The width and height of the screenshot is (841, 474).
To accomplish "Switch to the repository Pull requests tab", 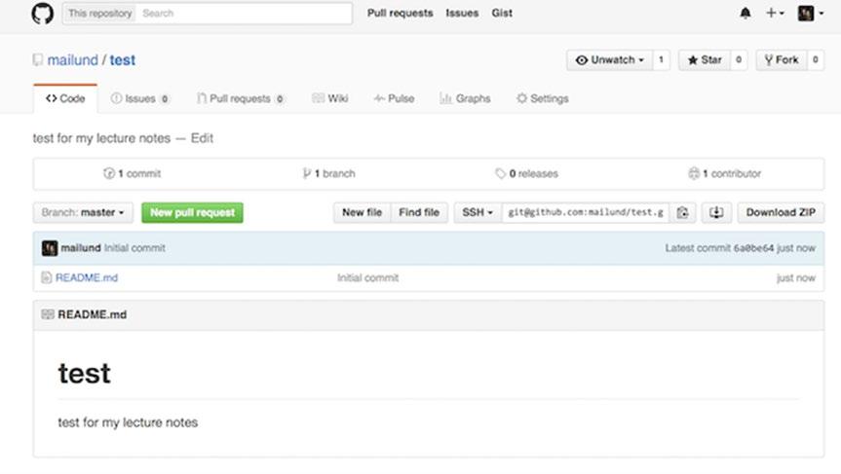I will [x=241, y=98].
